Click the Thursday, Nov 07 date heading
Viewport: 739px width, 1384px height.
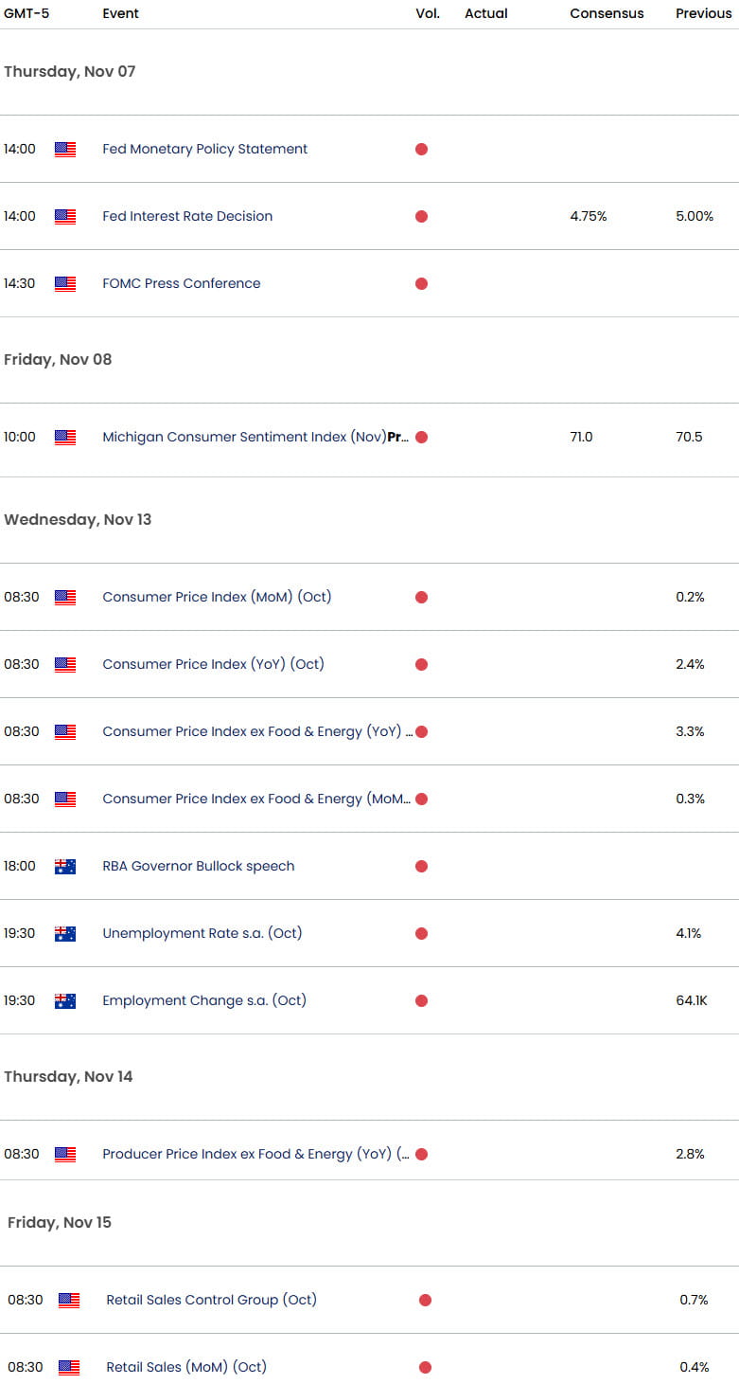71,71
